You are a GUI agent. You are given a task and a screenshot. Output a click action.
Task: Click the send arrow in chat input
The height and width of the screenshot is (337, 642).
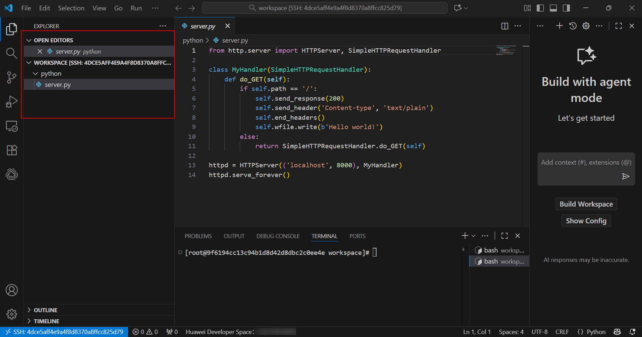[x=626, y=176]
